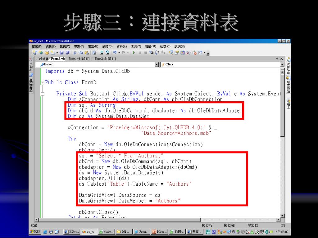318x238 pixels.
Task: Click the Stop Debugging square icon
Action: pos(145,53)
